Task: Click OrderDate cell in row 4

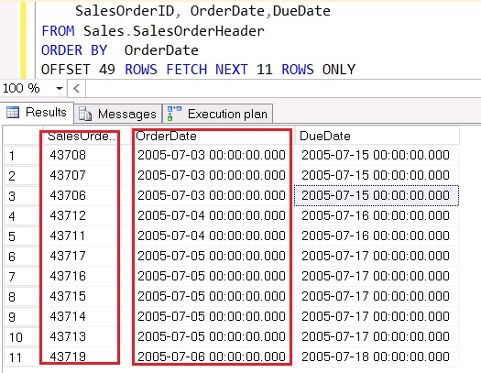Action: click(x=212, y=215)
